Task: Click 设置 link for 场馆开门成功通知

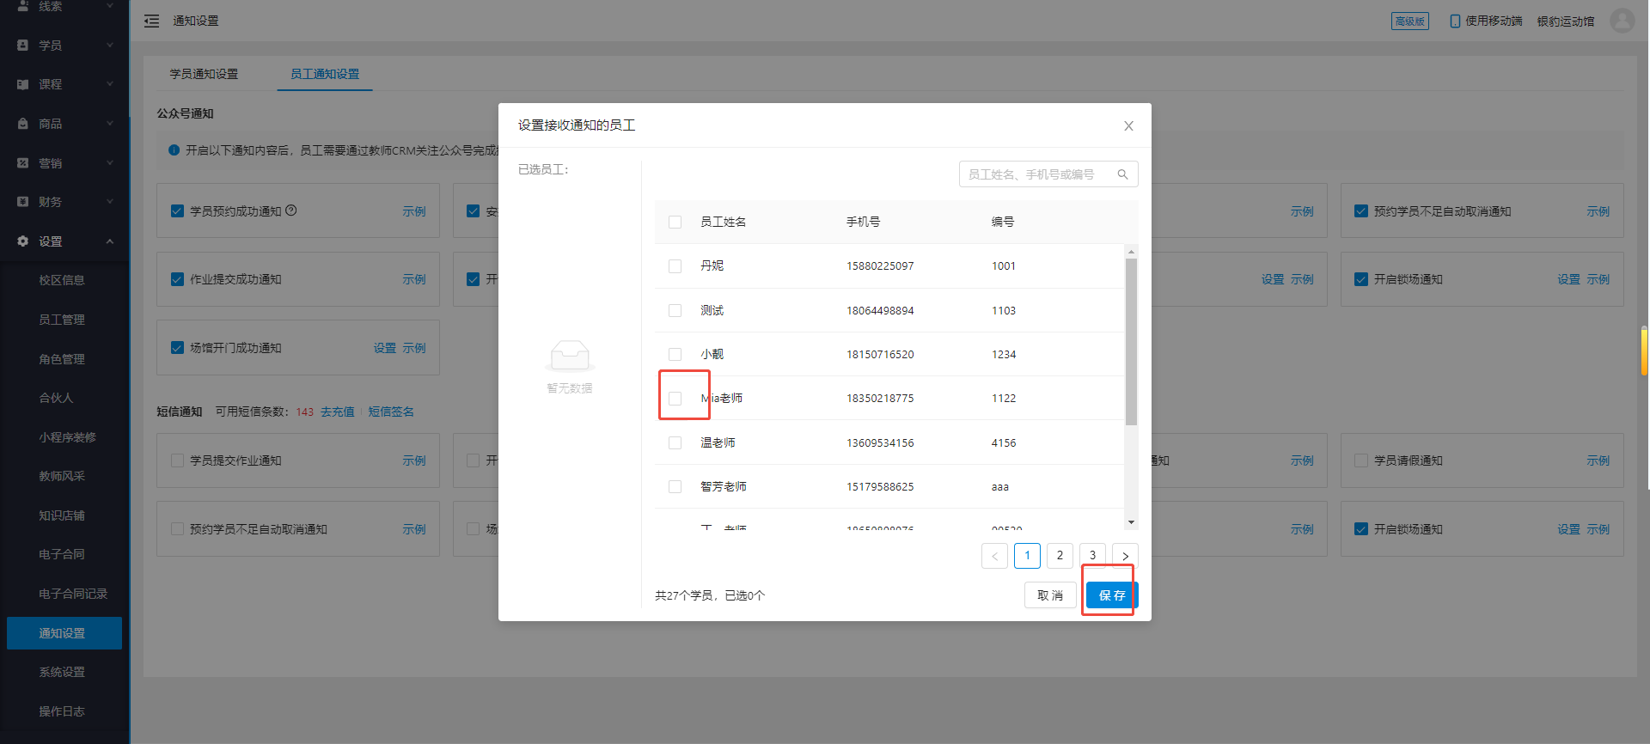Action: (385, 348)
